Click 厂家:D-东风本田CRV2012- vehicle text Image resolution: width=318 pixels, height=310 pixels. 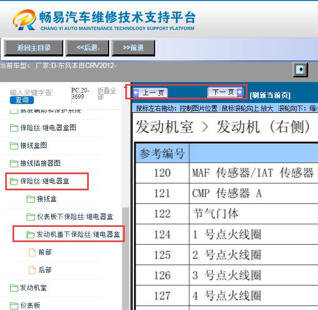[75, 65]
